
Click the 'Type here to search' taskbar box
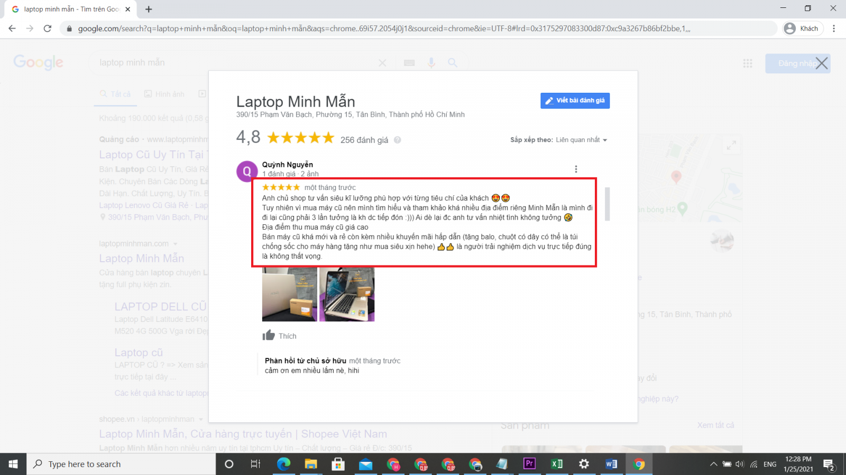121,464
